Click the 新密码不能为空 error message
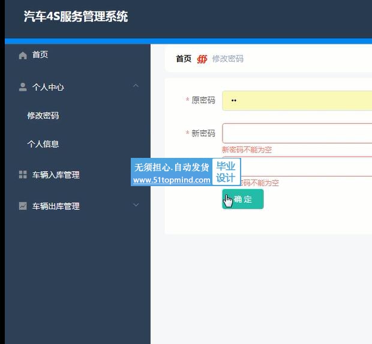Viewport: 372px width, 344px height. tap(247, 150)
